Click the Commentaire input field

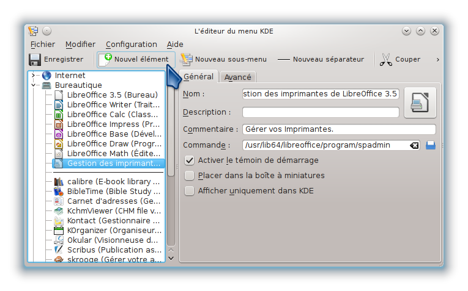tap(339, 129)
